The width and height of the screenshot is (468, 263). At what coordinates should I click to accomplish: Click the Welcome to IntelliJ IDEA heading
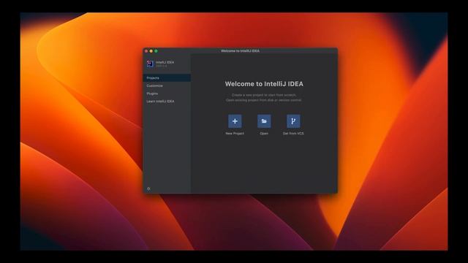coord(264,84)
